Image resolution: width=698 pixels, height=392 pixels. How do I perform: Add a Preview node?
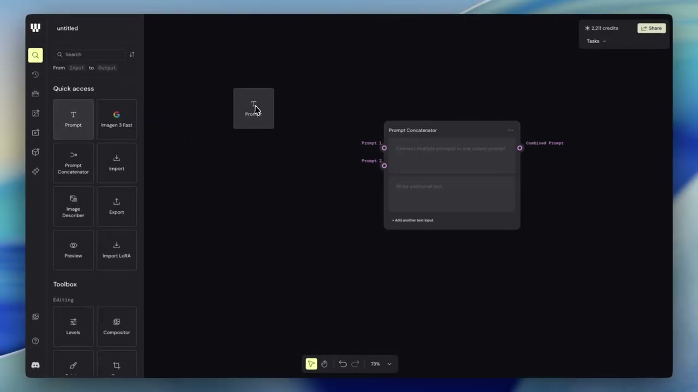click(x=73, y=250)
